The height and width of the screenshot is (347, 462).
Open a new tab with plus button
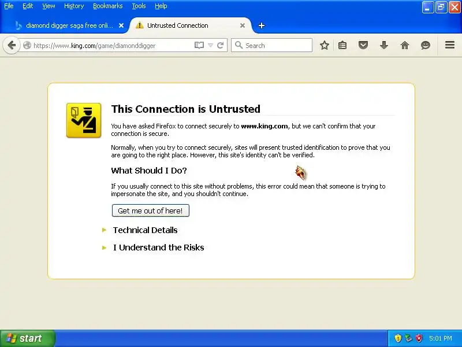(262, 25)
